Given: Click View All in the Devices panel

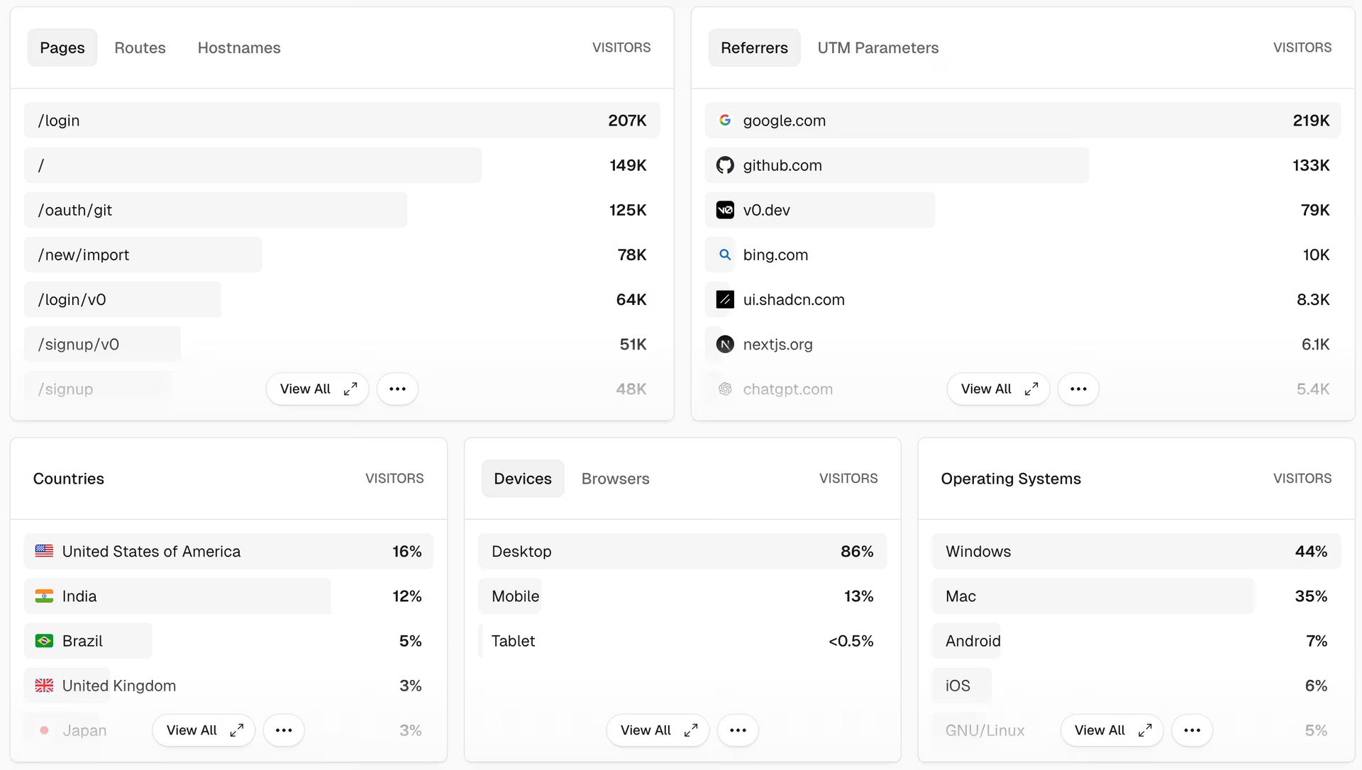Looking at the screenshot, I should [657, 730].
